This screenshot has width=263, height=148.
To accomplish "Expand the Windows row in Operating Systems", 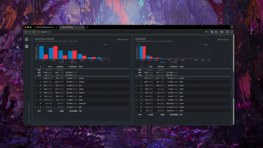I will click(35, 82).
